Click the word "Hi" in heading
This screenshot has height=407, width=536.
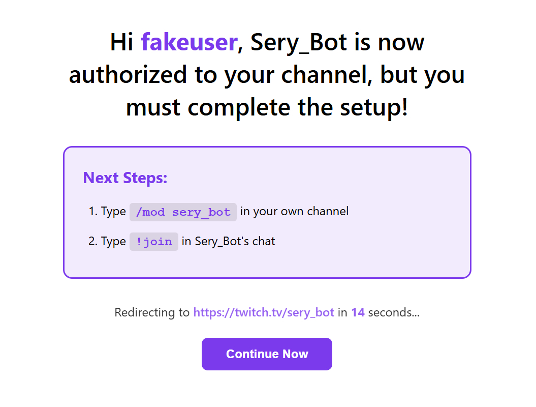pyautogui.click(x=121, y=42)
